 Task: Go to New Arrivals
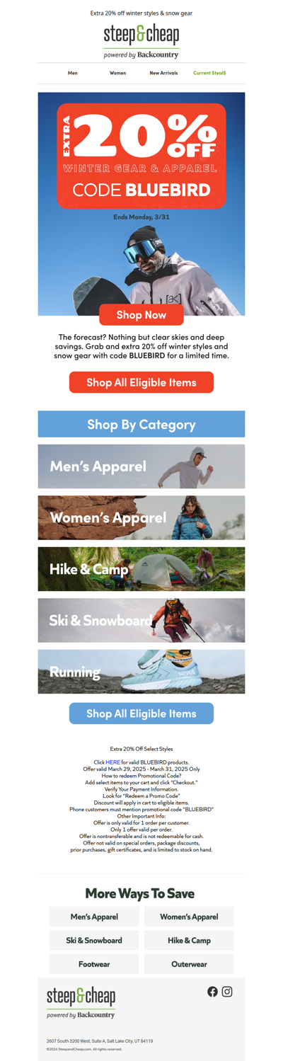[x=163, y=73]
